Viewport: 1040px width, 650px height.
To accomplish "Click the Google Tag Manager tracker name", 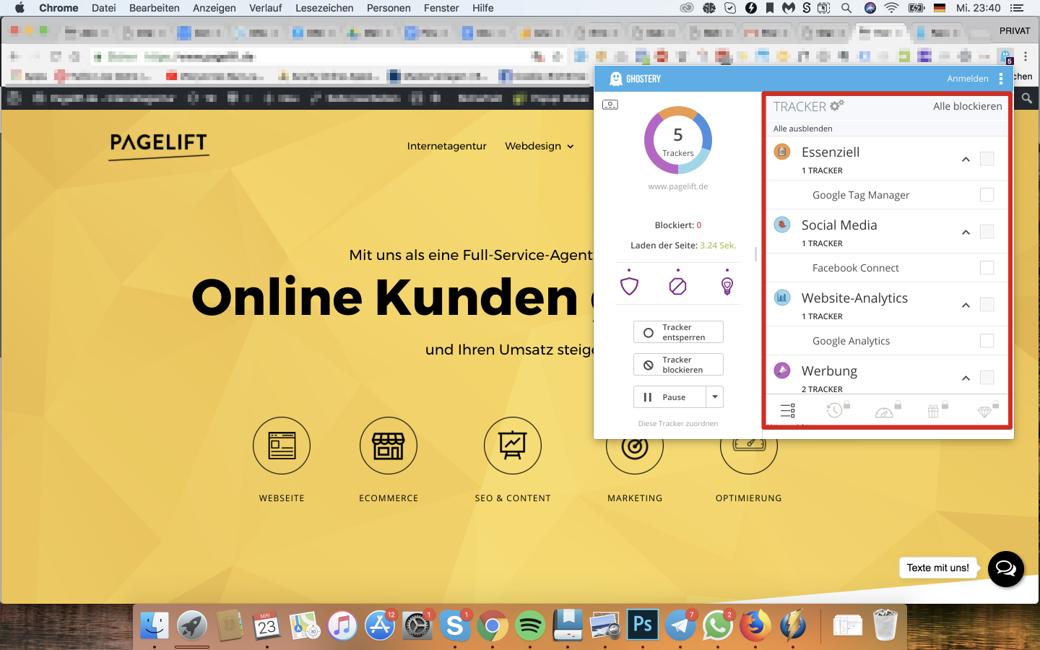I will coord(861,195).
